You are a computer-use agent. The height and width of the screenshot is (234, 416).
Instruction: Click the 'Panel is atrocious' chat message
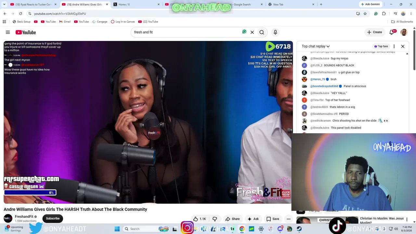(355, 86)
